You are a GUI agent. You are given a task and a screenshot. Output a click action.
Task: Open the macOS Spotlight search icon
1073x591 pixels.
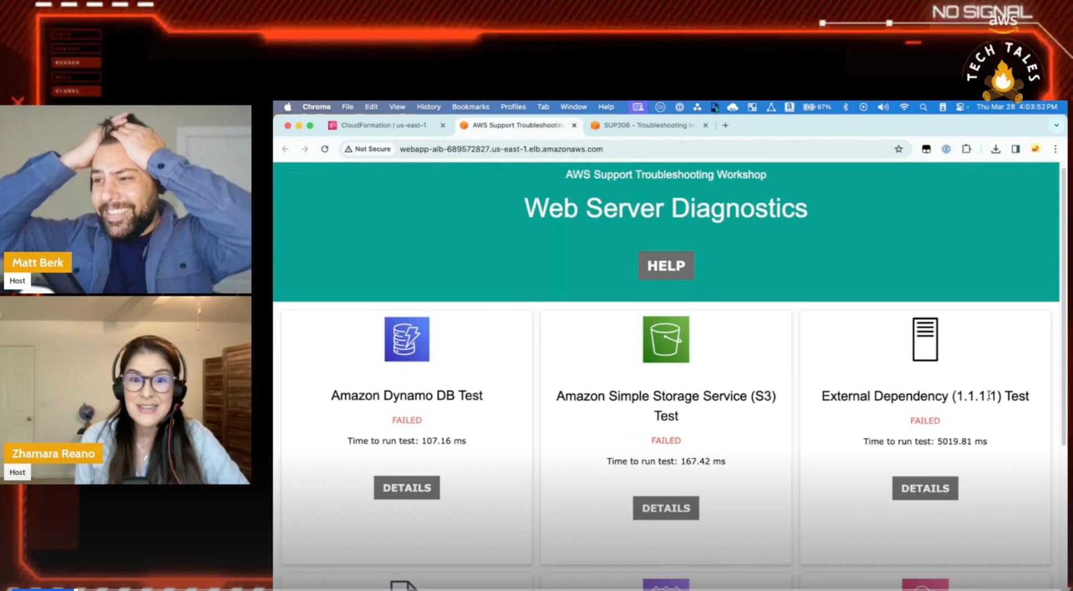tap(923, 107)
